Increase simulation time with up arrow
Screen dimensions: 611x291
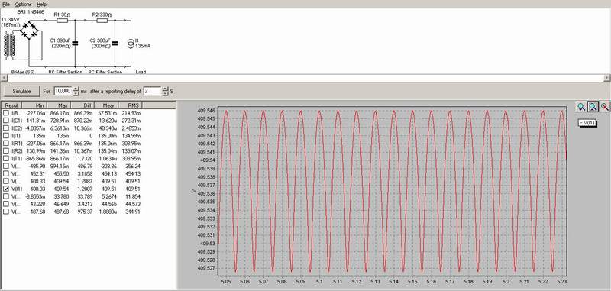[76, 89]
